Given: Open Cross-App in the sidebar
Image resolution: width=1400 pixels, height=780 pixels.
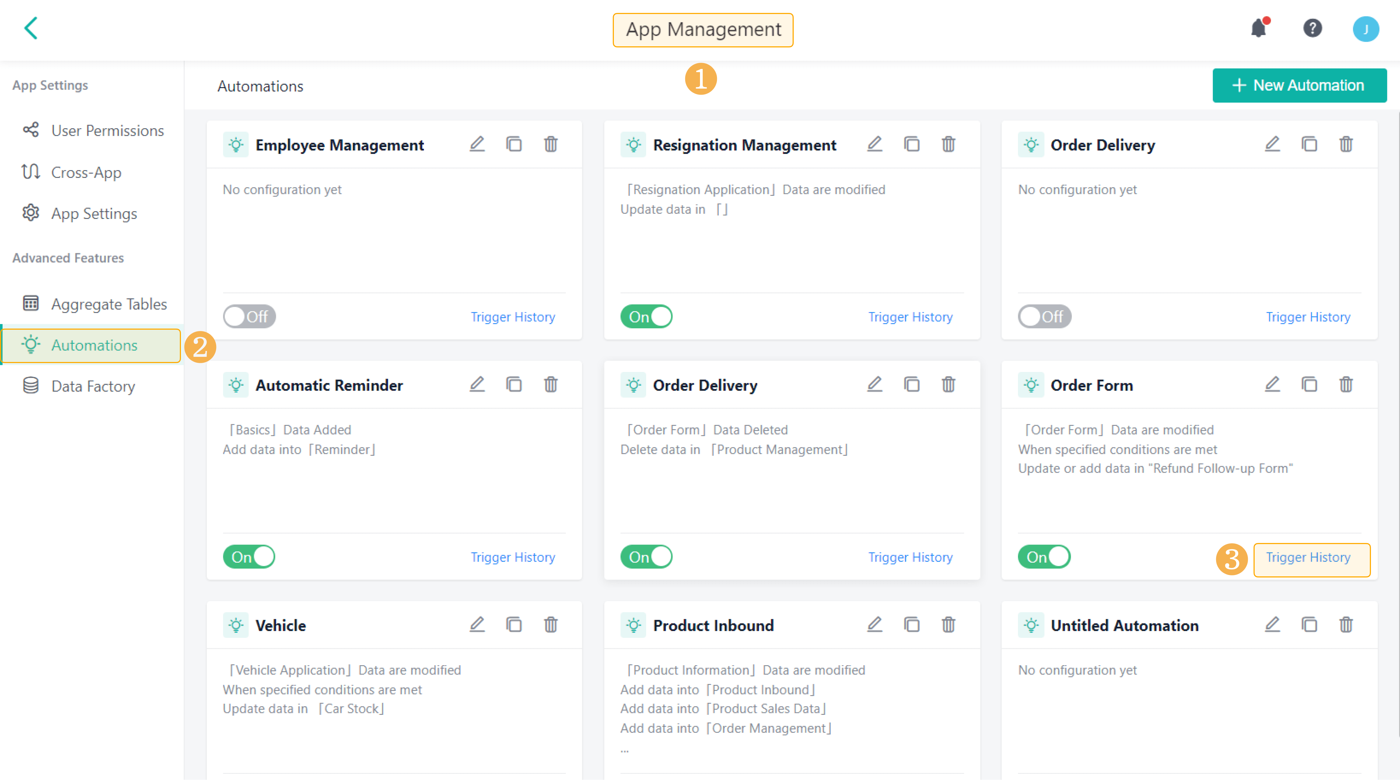Looking at the screenshot, I should pos(92,172).
